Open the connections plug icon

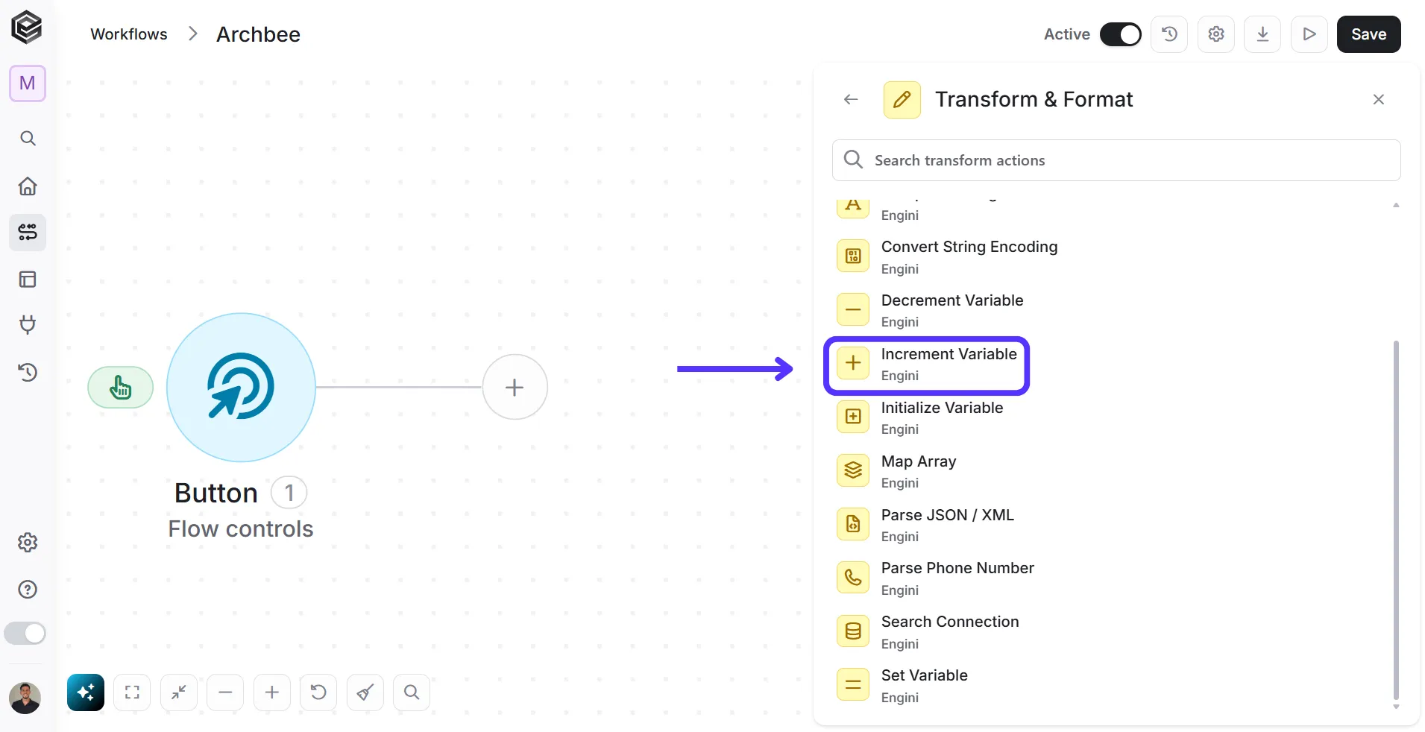[28, 325]
